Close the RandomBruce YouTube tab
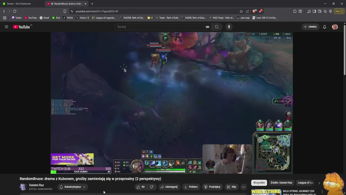Image resolution: width=346 pixels, height=195 pixels. tap(86, 4)
